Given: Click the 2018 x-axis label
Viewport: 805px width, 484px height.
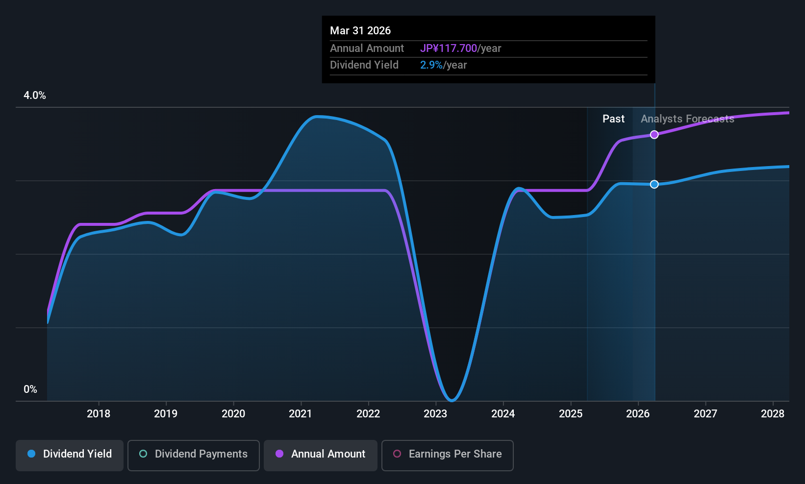Looking at the screenshot, I should click(x=99, y=414).
